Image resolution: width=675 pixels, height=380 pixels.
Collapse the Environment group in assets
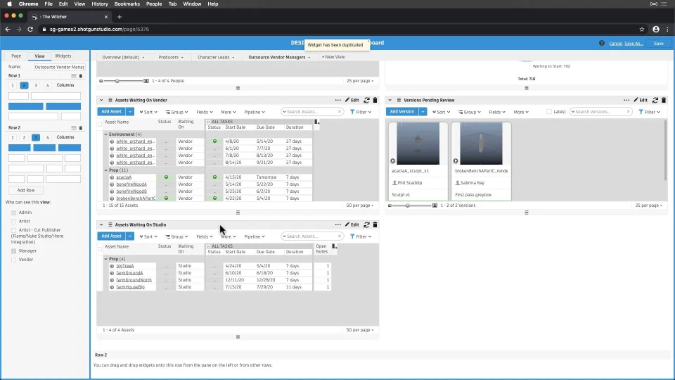[106, 134]
